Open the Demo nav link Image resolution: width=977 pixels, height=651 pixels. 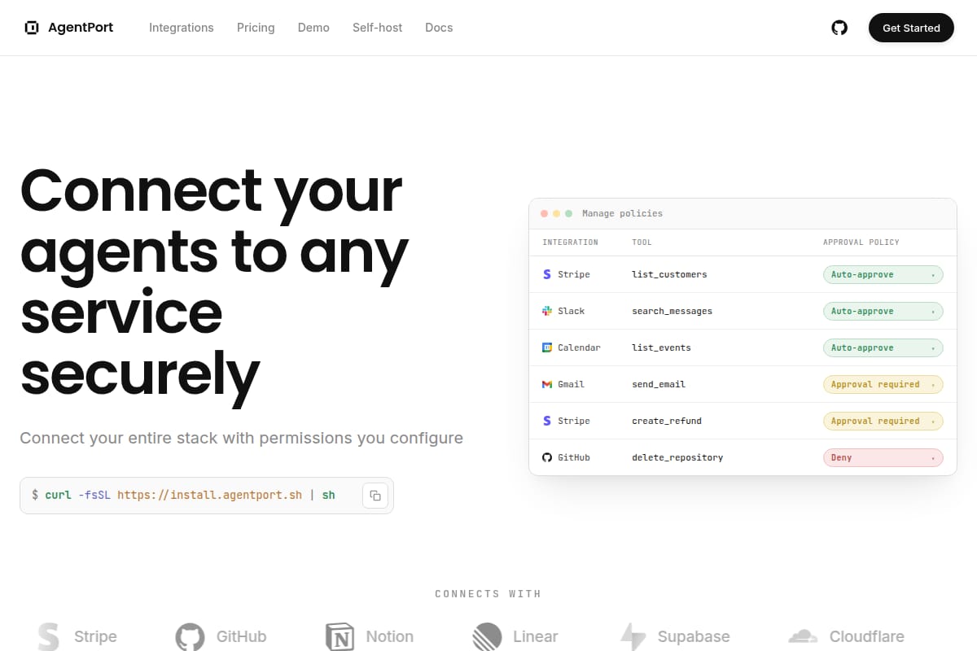point(313,28)
